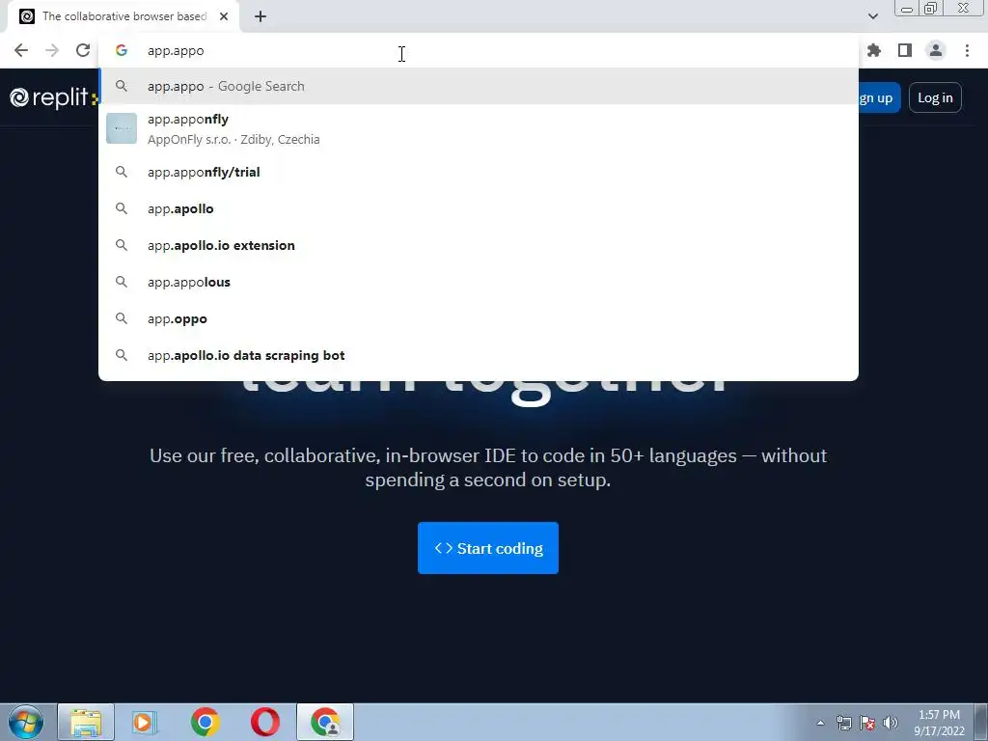The image size is (988, 741).
Task: Show hidden system tray icons
Action: coord(820,723)
